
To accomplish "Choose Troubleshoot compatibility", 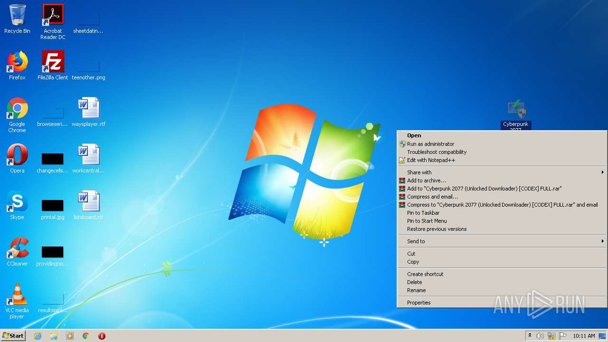I will (x=502, y=152).
